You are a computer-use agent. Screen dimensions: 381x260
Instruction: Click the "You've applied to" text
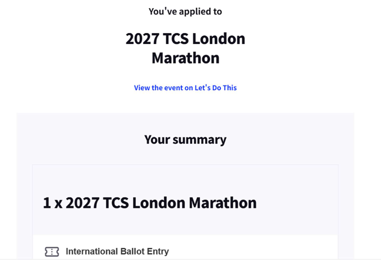pos(185,11)
